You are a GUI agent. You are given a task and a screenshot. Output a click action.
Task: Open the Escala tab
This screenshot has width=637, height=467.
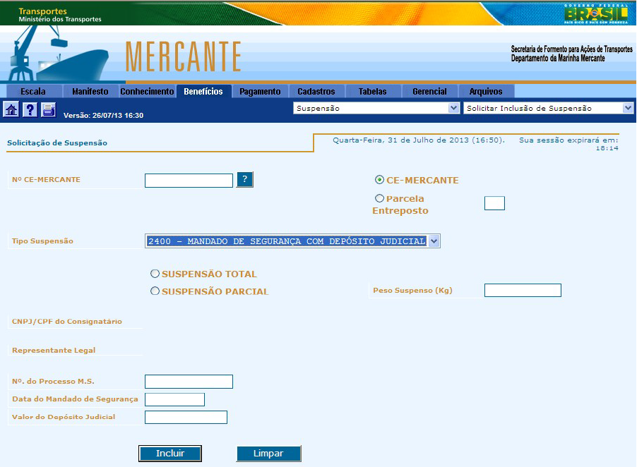click(x=33, y=91)
